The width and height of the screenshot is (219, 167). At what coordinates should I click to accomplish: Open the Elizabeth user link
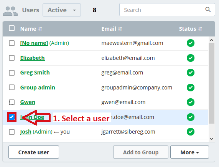coord(32,58)
